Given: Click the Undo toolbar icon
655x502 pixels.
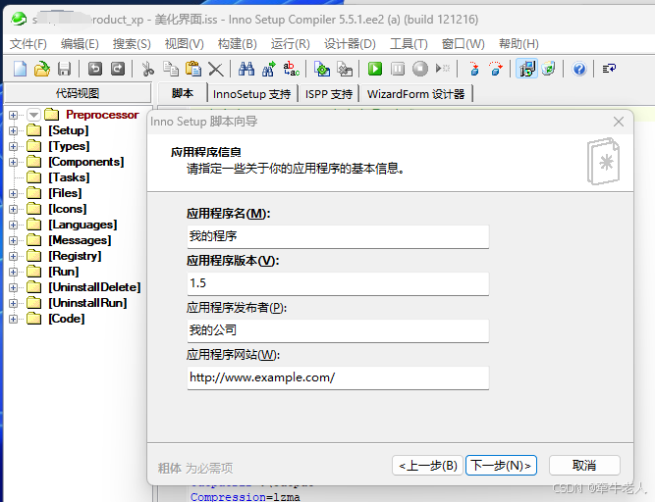Looking at the screenshot, I should tap(95, 69).
